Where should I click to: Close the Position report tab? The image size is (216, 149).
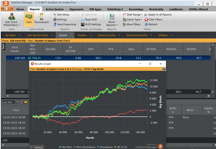(x=91, y=35)
